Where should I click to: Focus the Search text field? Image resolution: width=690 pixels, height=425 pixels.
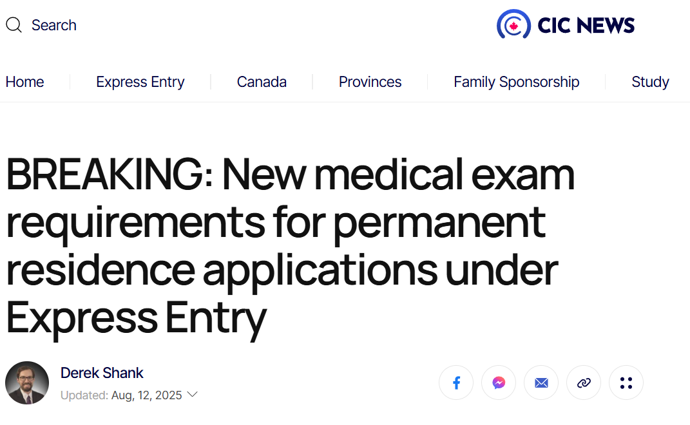[x=53, y=25]
